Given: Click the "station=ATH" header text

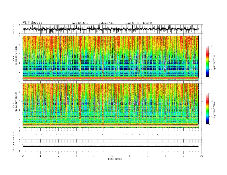Looking at the screenshot, I should tap(106, 23).
